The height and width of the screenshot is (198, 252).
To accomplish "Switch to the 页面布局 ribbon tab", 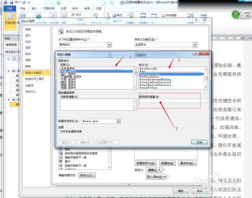I will coord(49,9).
